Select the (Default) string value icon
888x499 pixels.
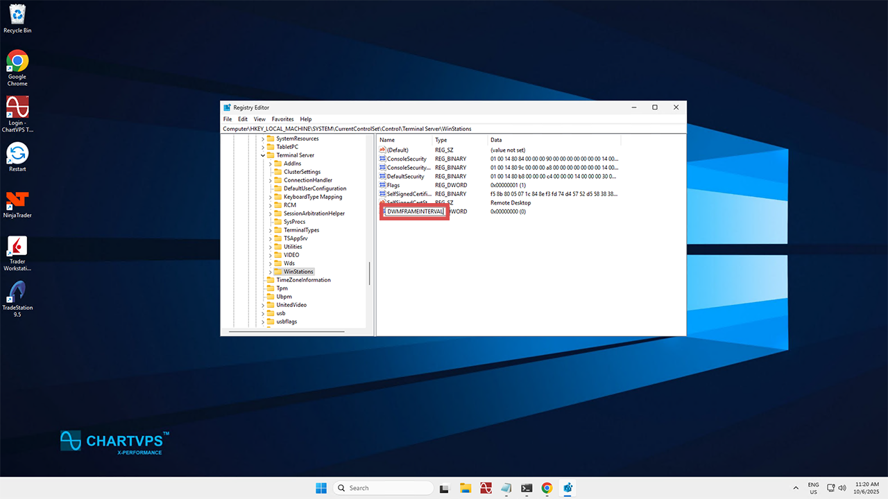(382, 150)
